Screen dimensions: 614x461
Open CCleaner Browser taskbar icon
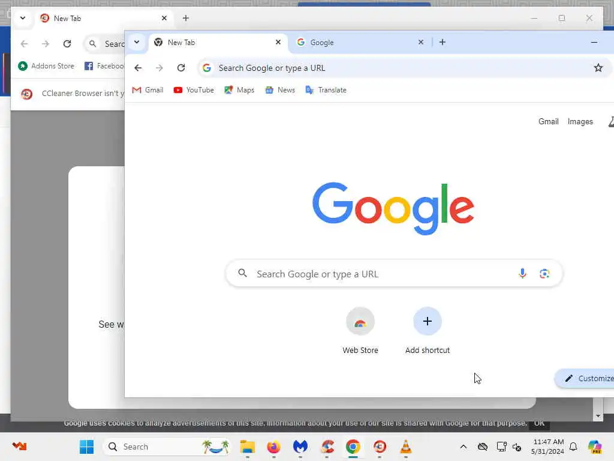[x=380, y=447]
